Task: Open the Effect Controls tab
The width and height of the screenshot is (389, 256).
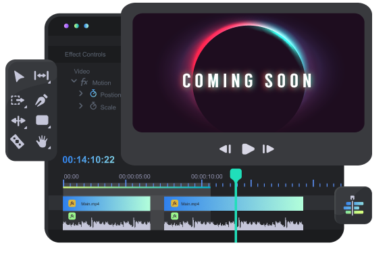Action: (x=85, y=54)
